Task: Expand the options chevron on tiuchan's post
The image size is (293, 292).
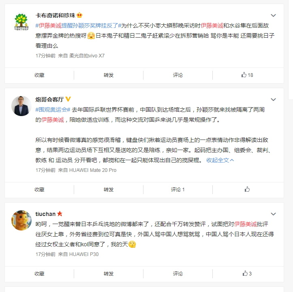Action: pos(273,214)
